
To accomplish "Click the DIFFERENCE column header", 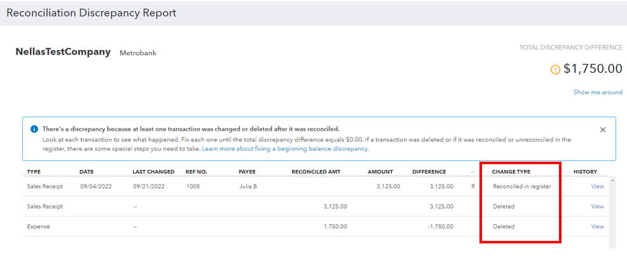I will [429, 172].
